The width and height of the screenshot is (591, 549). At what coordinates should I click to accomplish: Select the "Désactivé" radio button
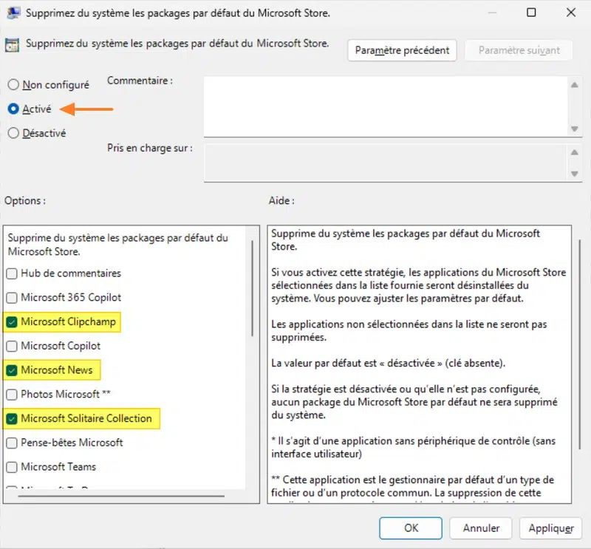point(13,133)
